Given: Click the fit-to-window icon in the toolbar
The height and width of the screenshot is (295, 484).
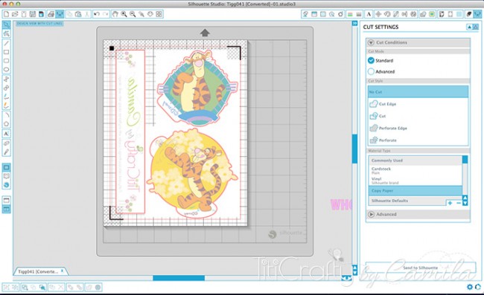Looking at the screenshot, I should pyautogui.click(x=159, y=14).
